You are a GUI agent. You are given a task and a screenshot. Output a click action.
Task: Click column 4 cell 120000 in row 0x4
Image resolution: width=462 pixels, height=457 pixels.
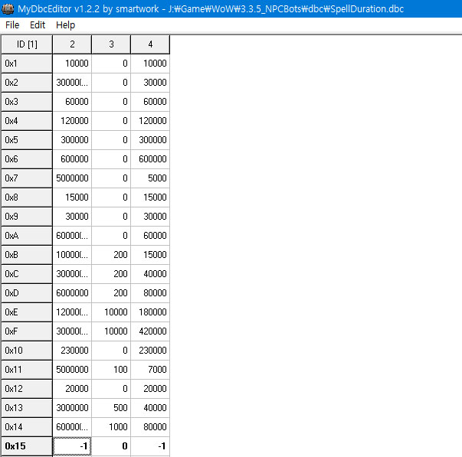coord(150,121)
